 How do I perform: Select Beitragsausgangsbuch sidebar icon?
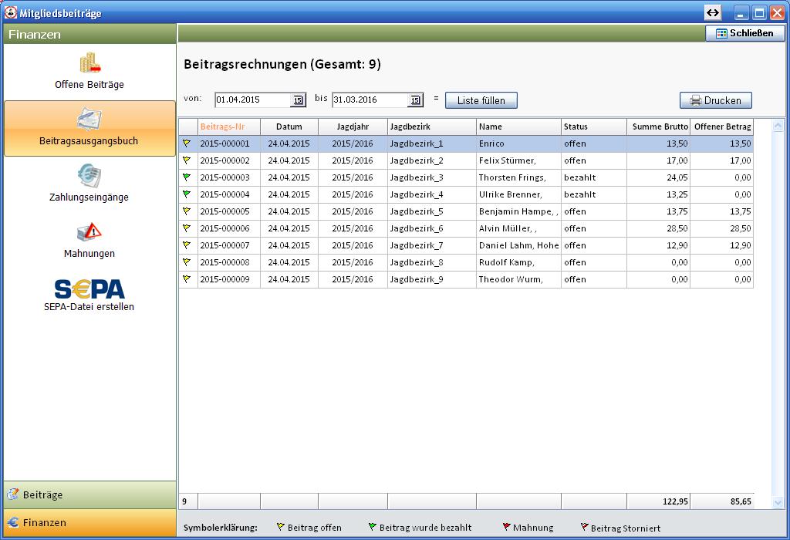click(89, 120)
